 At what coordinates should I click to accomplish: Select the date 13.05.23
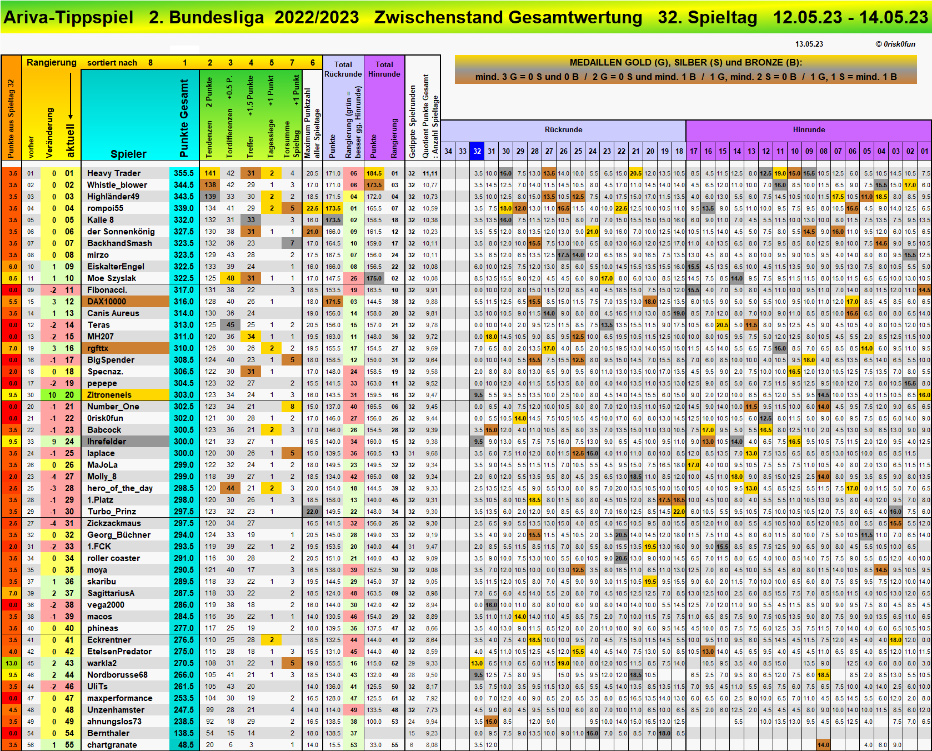coord(809,44)
